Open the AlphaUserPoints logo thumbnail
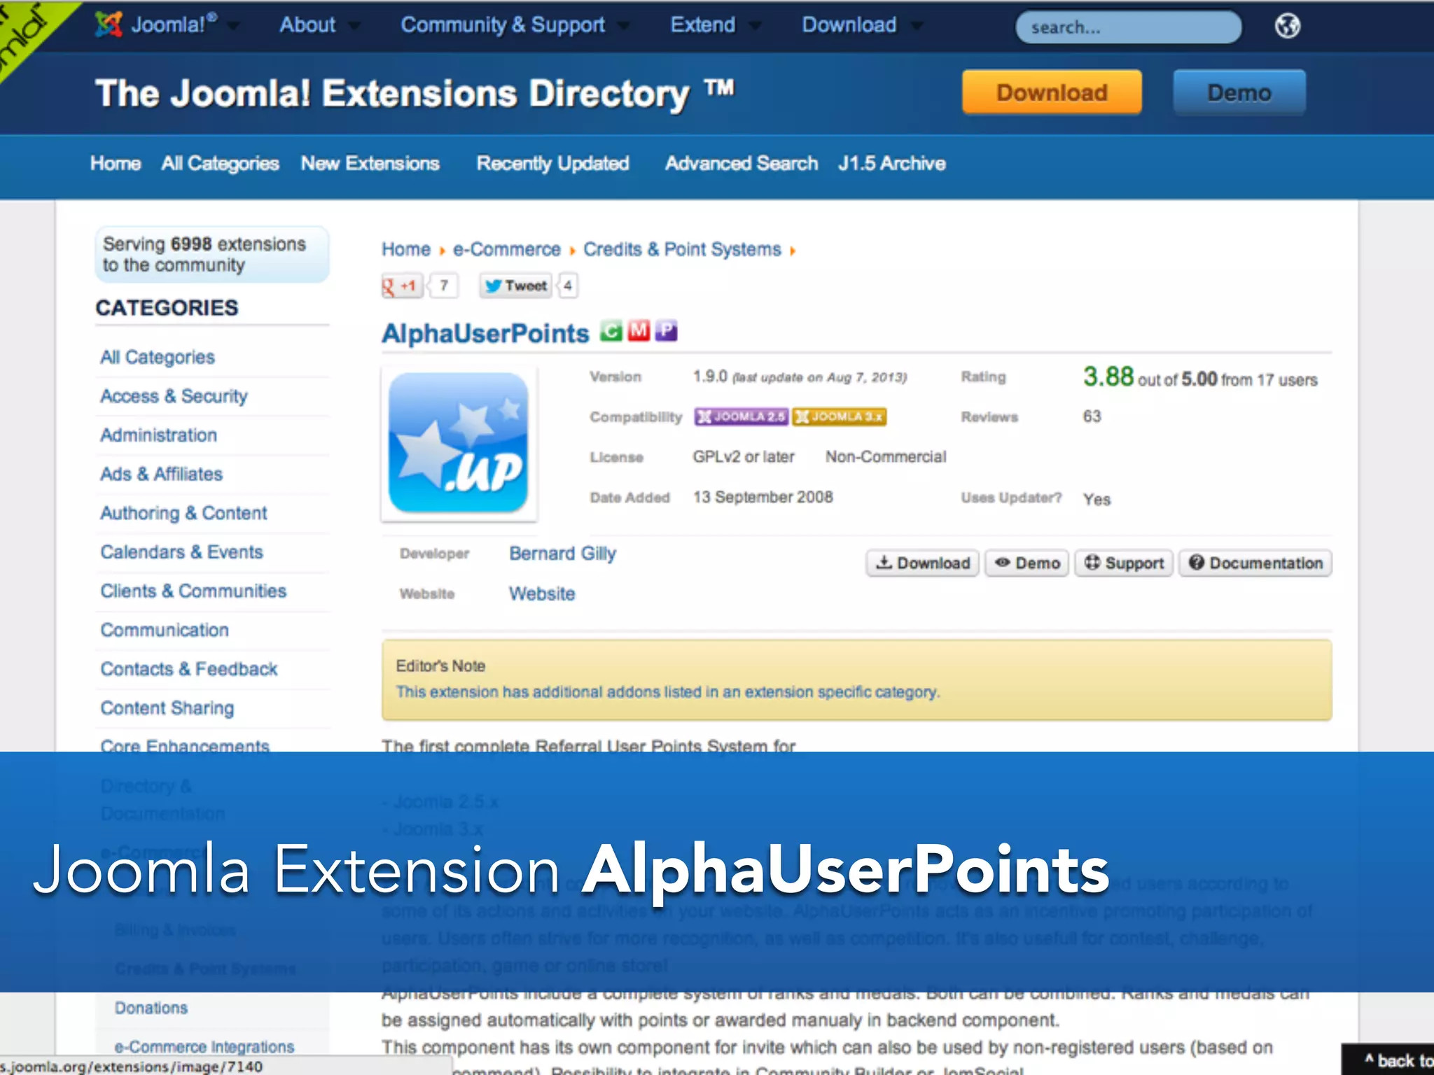1434x1075 pixels. 459,443
